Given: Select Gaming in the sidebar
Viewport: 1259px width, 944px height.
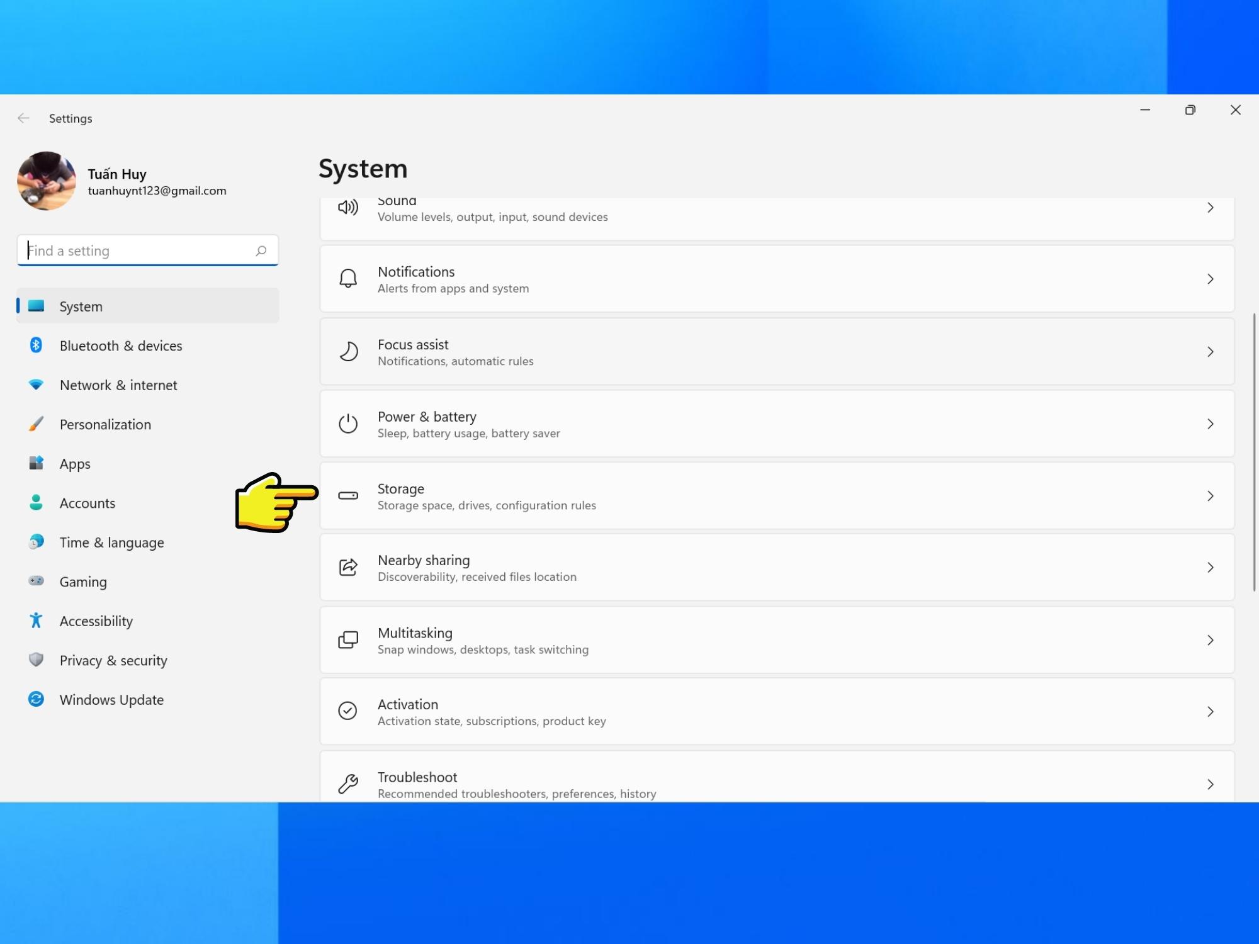Looking at the screenshot, I should pyautogui.click(x=148, y=582).
